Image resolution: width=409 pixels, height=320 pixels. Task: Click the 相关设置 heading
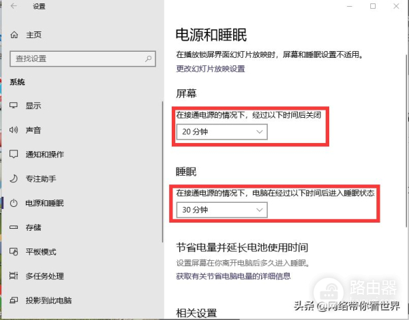pos(196,313)
